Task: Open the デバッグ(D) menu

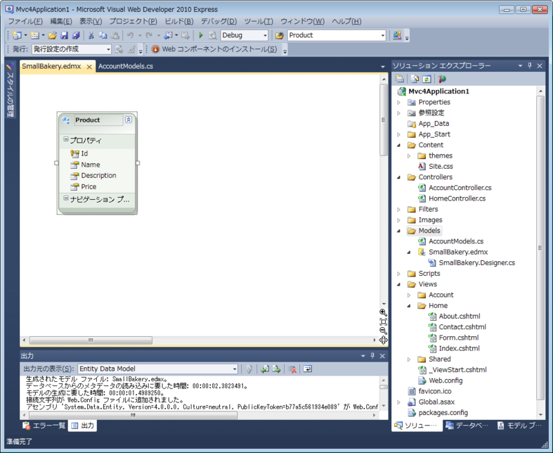Action: click(218, 21)
